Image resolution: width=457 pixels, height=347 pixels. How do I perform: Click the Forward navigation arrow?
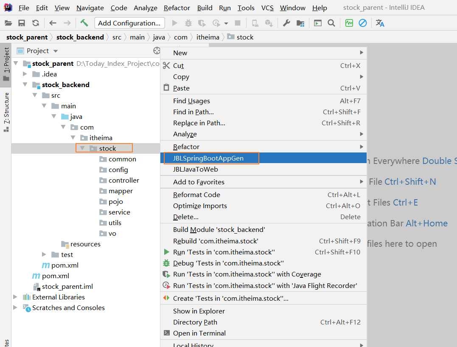tap(67, 23)
